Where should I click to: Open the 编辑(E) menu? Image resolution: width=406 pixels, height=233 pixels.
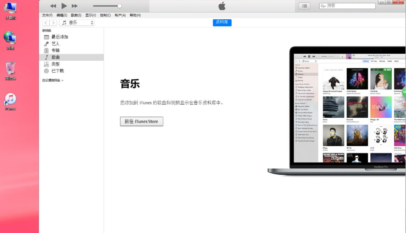(62, 15)
